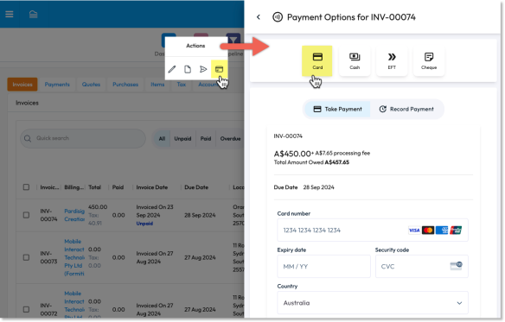Click the document icon in Actions popup
The height and width of the screenshot is (322, 505).
[x=188, y=69]
